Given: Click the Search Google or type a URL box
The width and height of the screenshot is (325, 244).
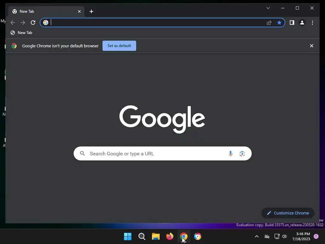Looking at the screenshot, I should point(162,153).
